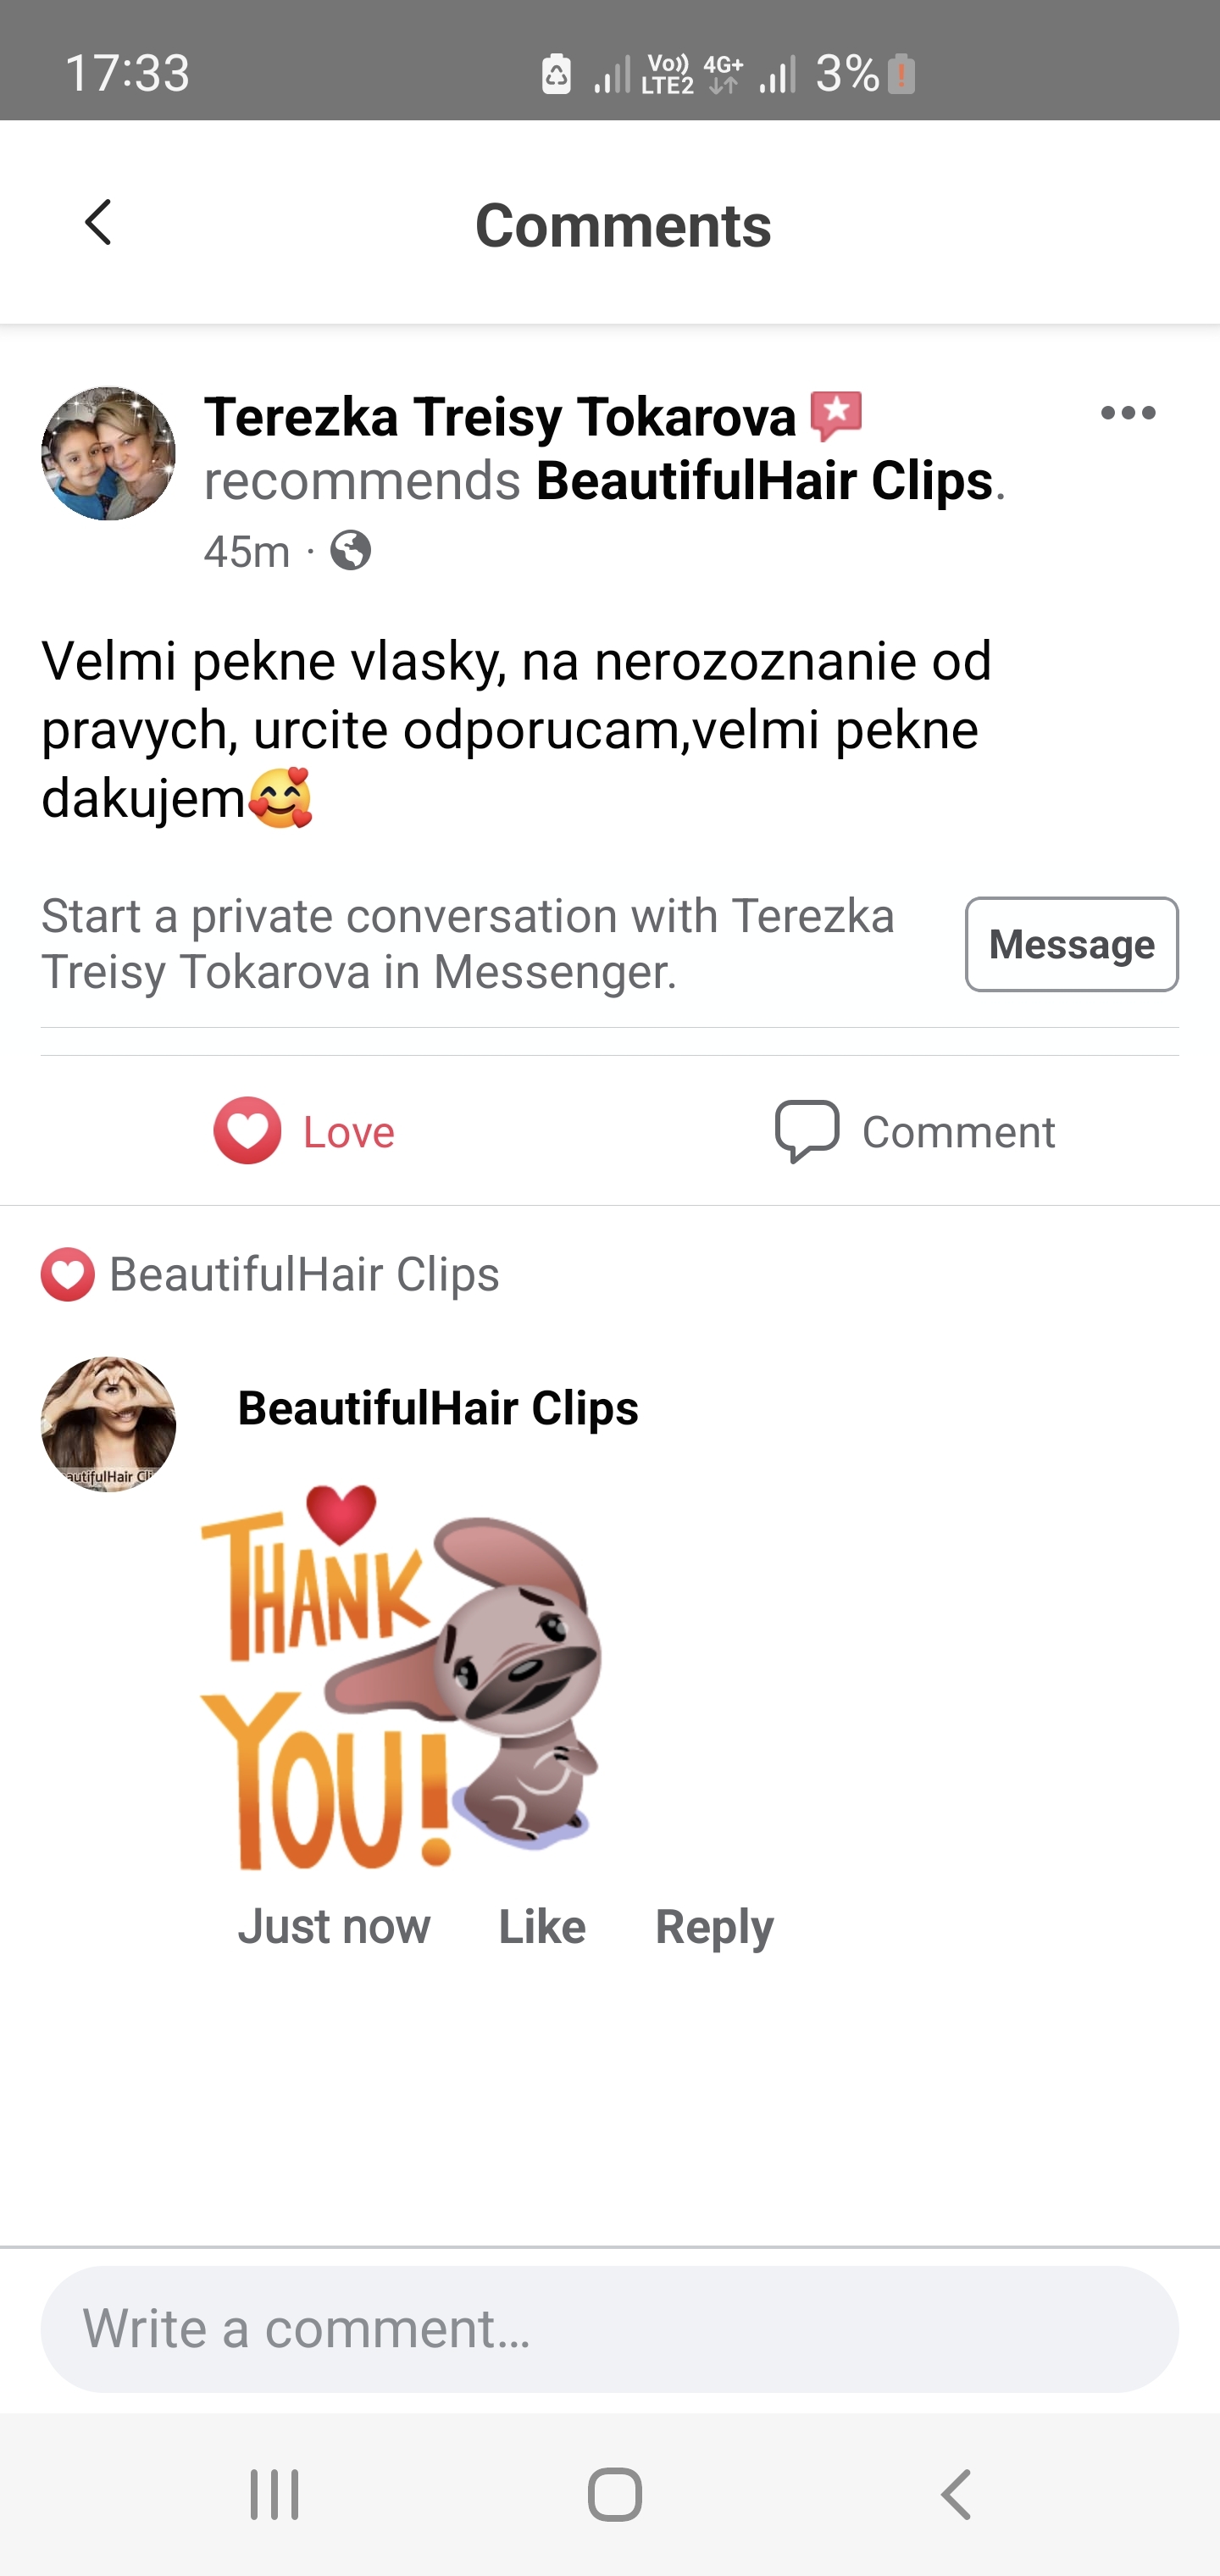
Task: Tap the recommendation star badge icon
Action: 836,416
